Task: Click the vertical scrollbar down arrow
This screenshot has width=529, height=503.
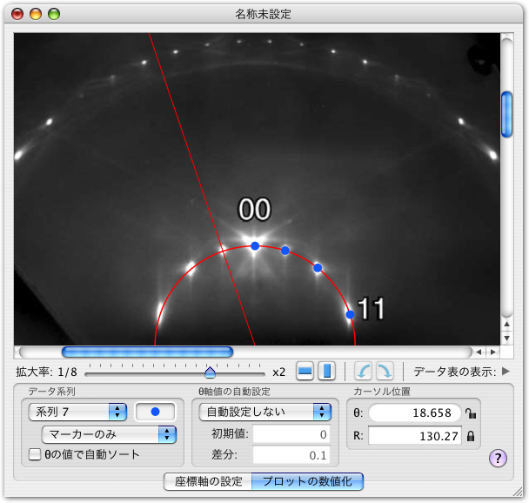Action: [506, 338]
